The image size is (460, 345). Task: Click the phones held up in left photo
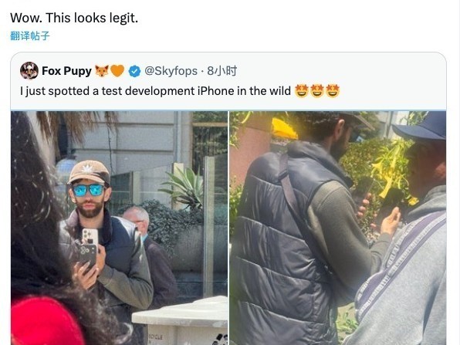tap(87, 248)
